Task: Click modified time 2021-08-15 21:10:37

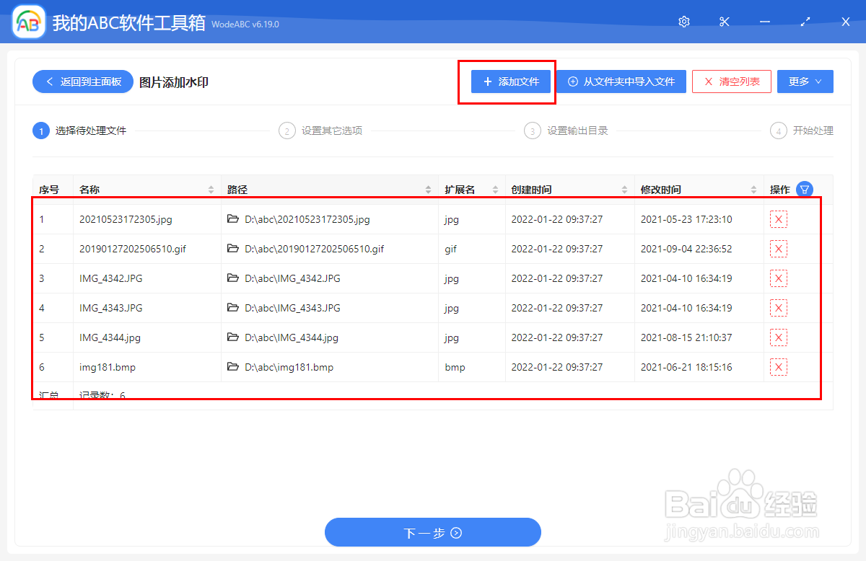Action: 686,337
